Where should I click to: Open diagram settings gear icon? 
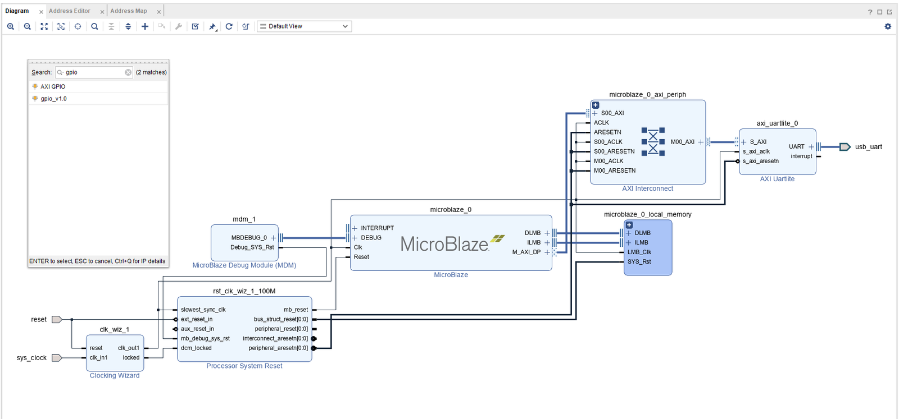(x=888, y=26)
